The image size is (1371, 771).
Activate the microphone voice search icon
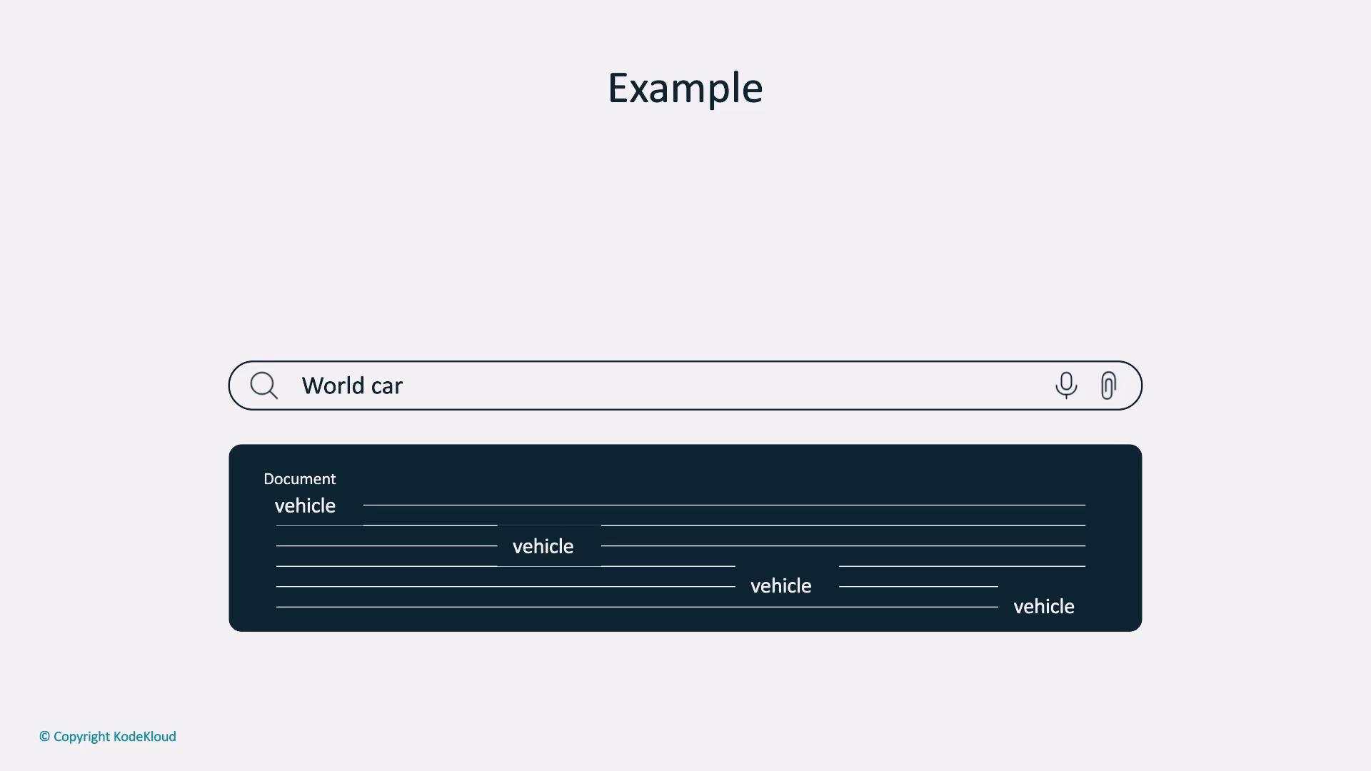pos(1065,385)
